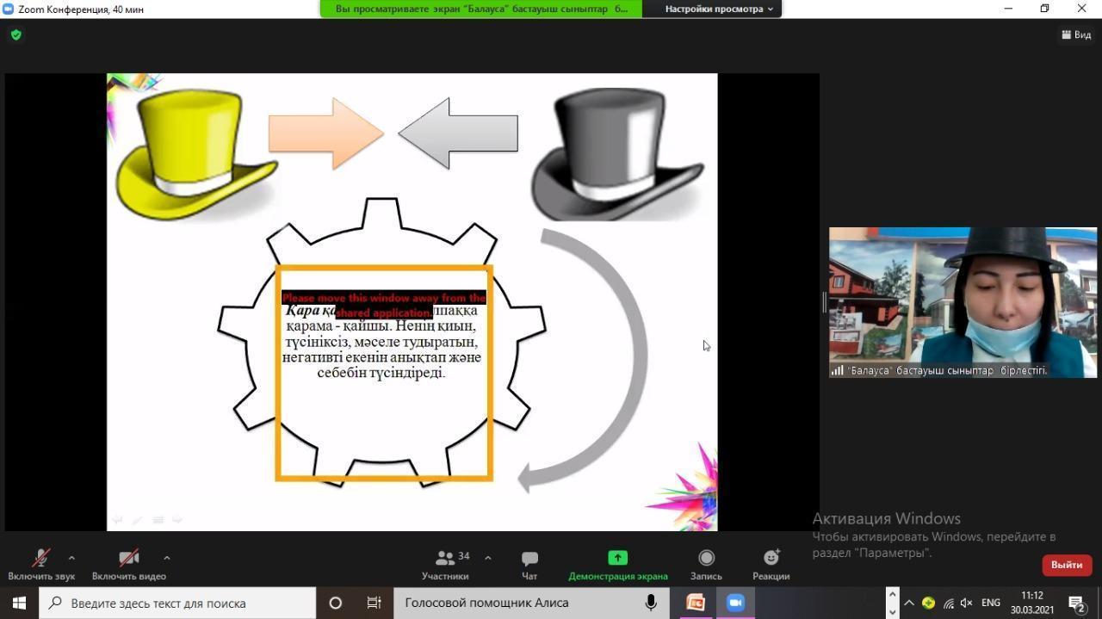Toggle system volume mute in tray
The image size is (1102, 619).
click(x=967, y=603)
